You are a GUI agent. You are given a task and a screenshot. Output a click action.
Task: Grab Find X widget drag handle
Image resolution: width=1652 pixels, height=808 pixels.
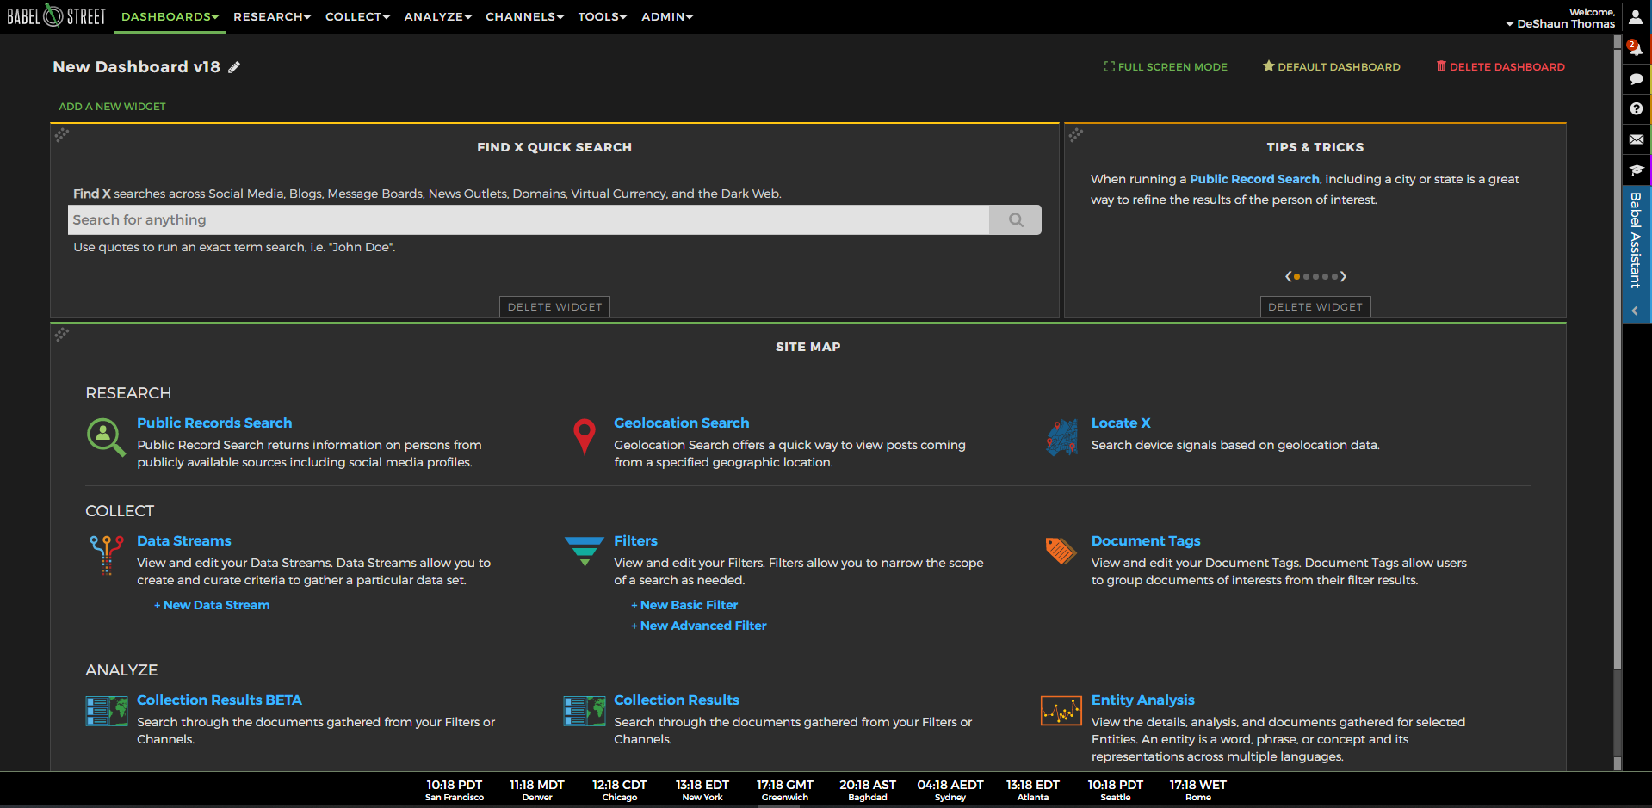61,135
